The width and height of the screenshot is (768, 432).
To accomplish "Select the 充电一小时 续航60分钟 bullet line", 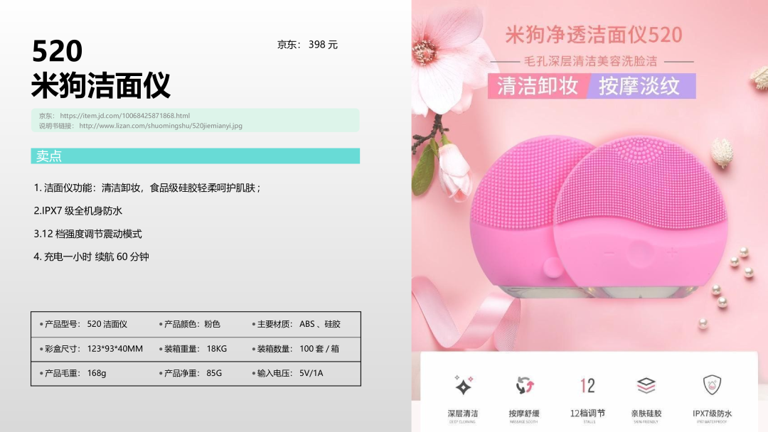I will click(x=91, y=256).
